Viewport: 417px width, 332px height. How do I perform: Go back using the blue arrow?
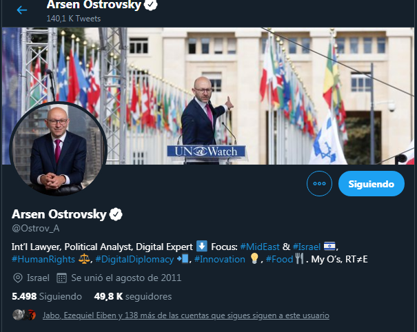coord(22,10)
